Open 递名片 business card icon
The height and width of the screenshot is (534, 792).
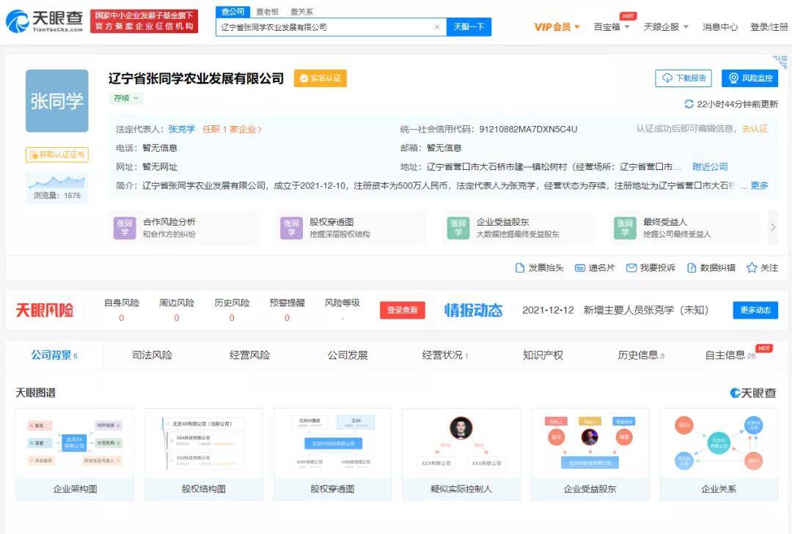click(580, 268)
